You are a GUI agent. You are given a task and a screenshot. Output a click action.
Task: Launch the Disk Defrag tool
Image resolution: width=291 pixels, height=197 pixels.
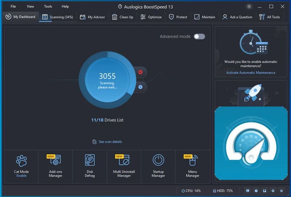point(90,166)
